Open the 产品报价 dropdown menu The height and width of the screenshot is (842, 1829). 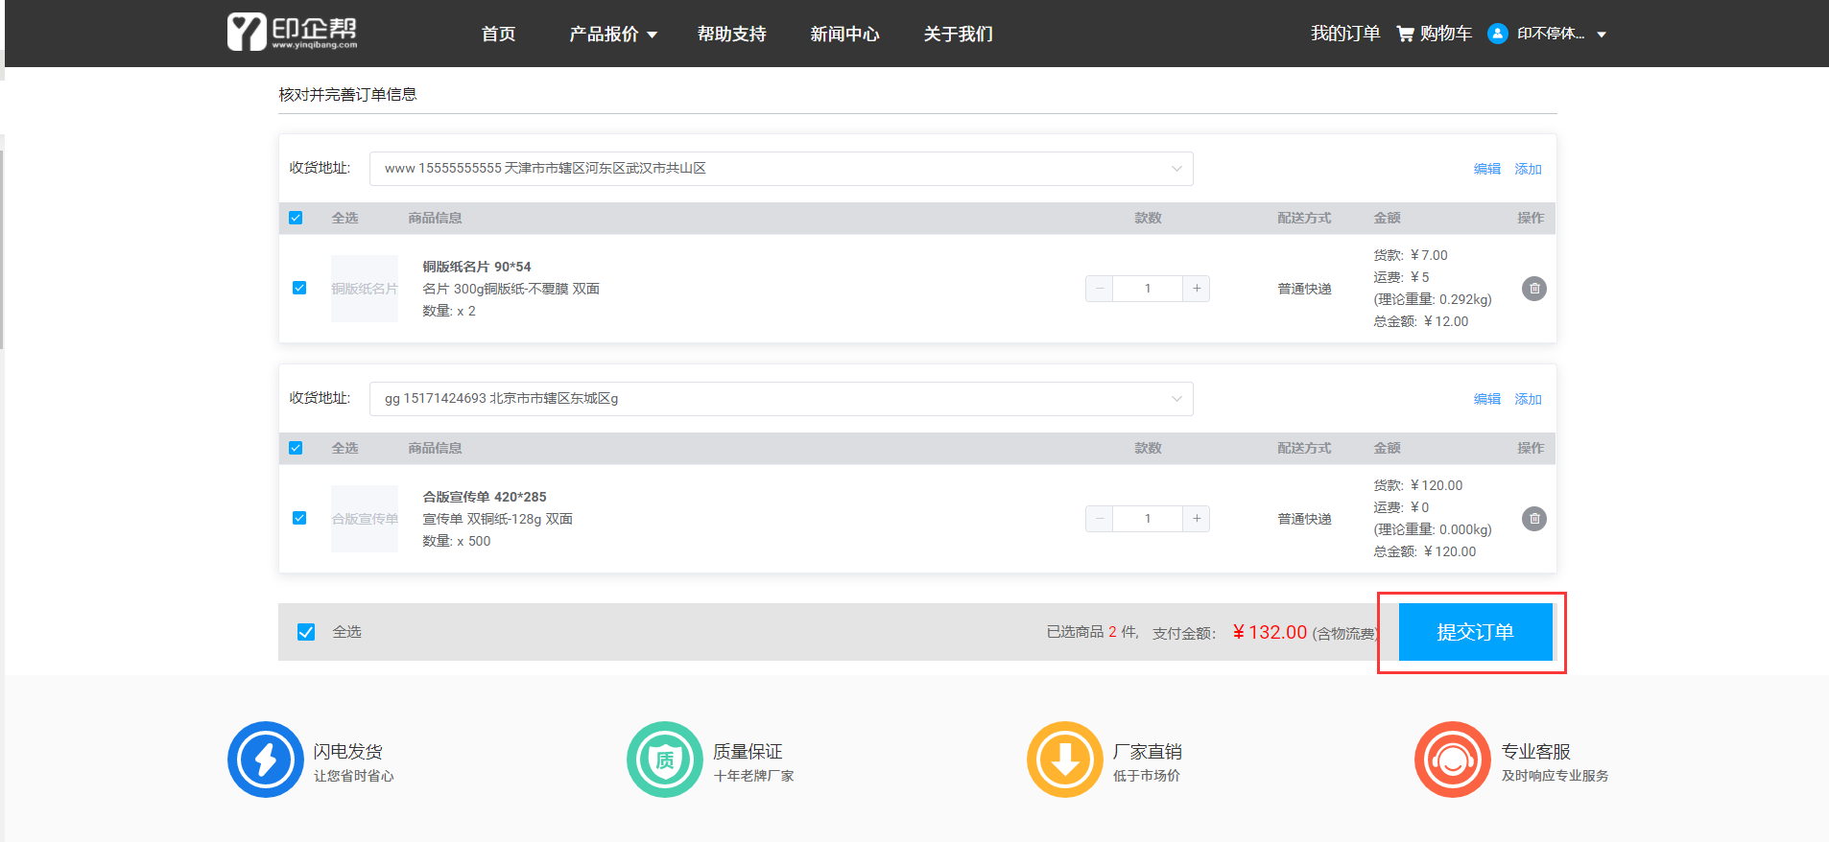(x=612, y=35)
